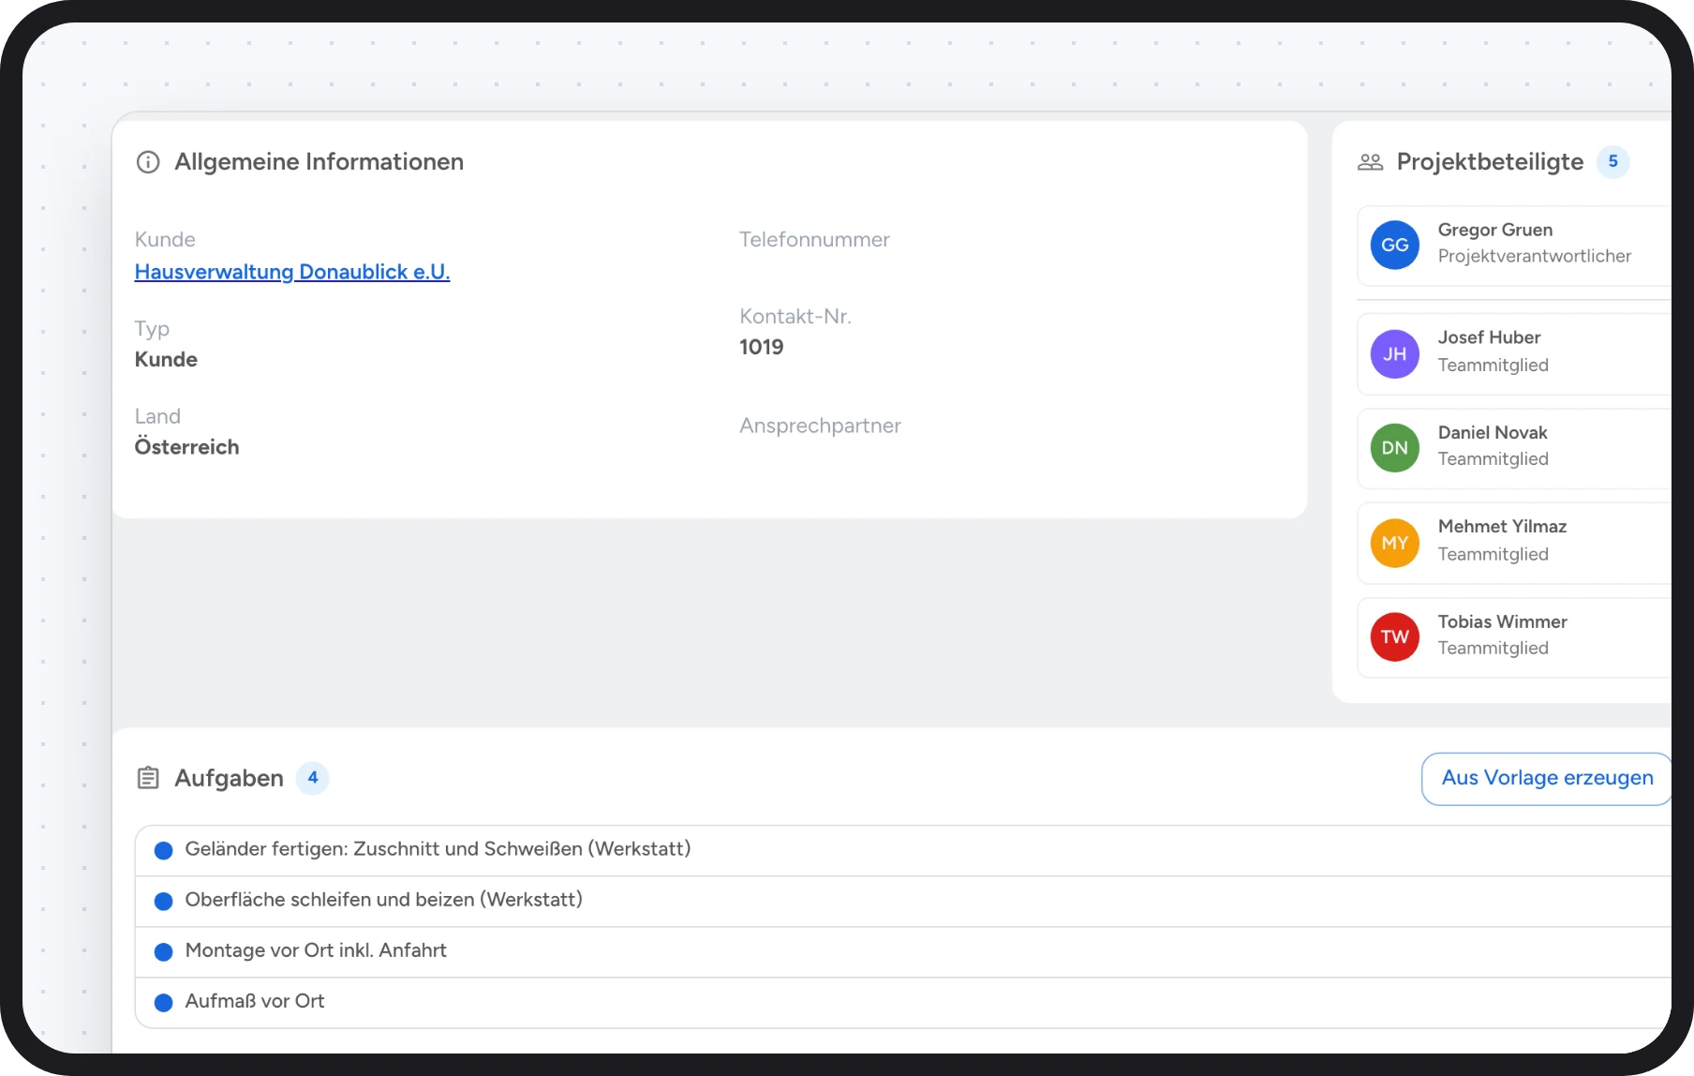Screen dimensions: 1694x1076
Task: Click the Aufgaben heading
Action: click(229, 779)
